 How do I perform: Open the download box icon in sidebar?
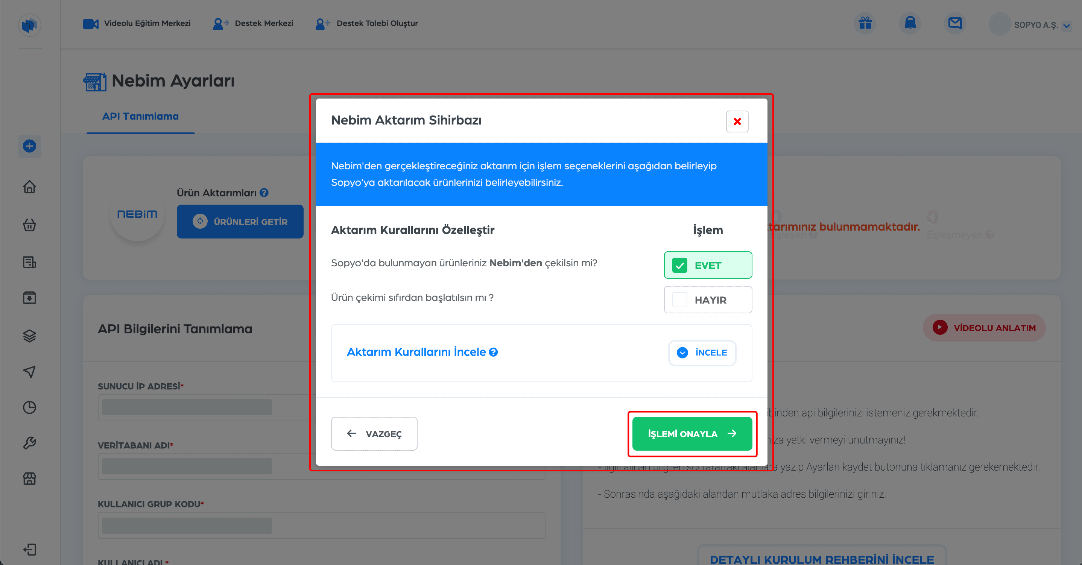[29, 298]
